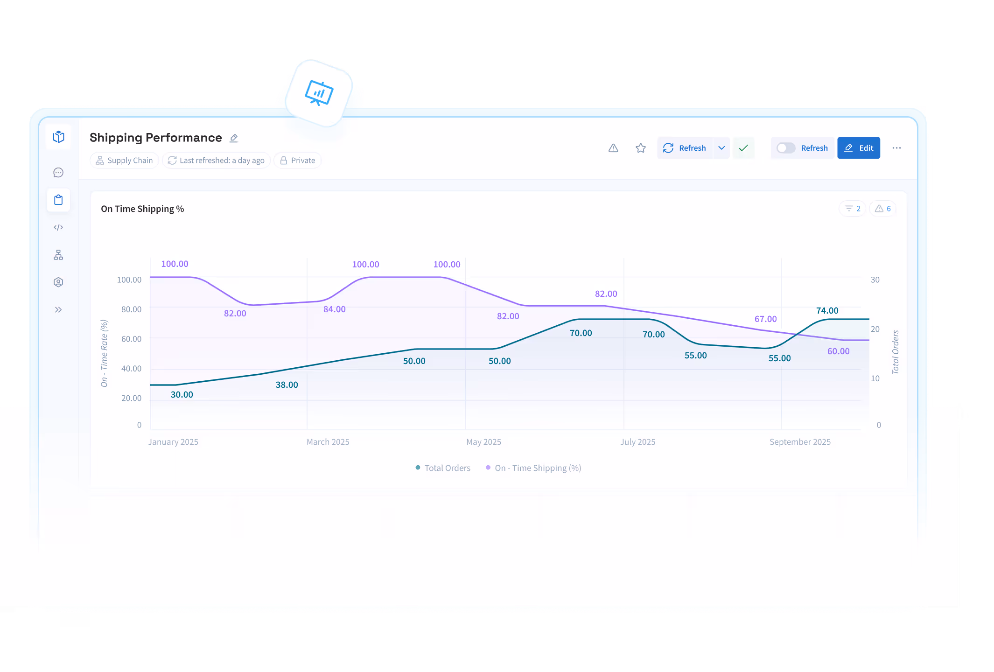Click the Supply Chain tag
The width and height of the screenshot is (994, 672).
click(125, 161)
